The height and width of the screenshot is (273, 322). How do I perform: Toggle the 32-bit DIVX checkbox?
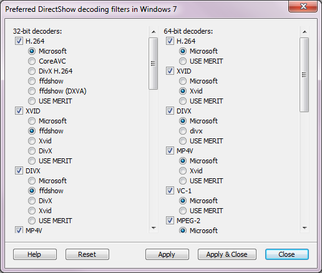(19, 171)
